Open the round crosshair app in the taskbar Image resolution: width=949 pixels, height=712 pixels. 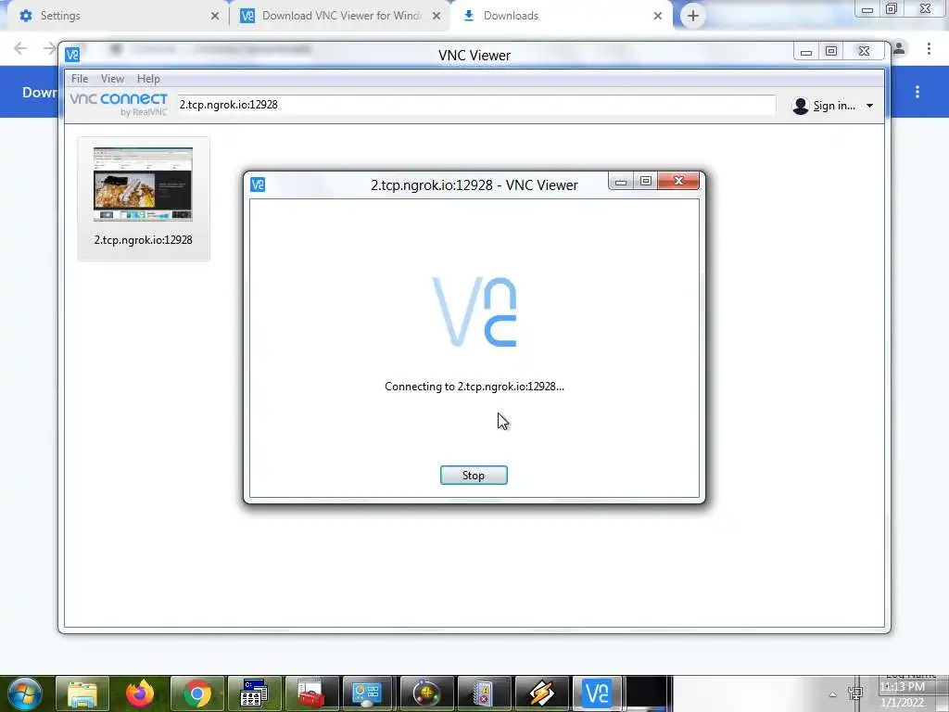click(426, 693)
